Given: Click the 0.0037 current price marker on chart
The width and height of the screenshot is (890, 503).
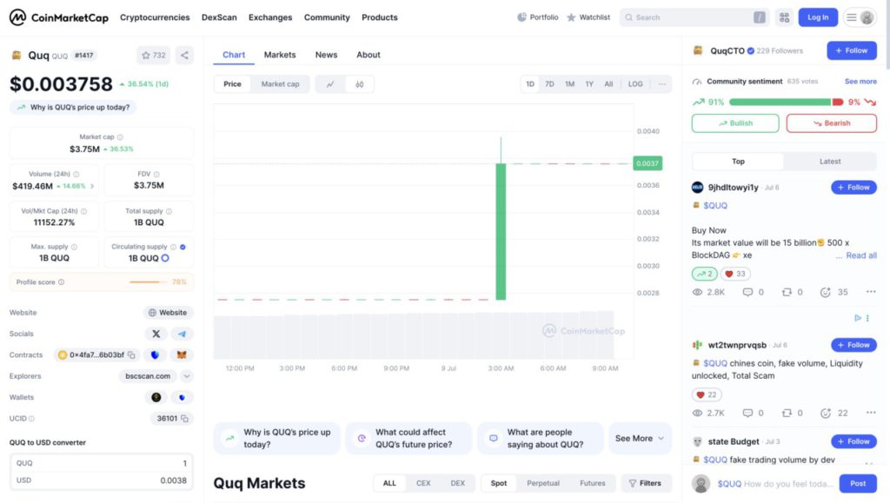Looking at the screenshot, I should (648, 163).
